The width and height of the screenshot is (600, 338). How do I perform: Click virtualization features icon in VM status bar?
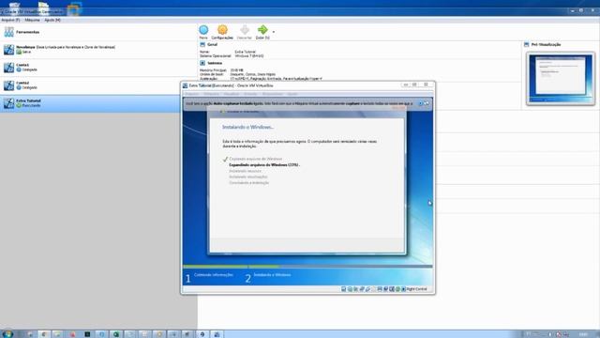point(392,289)
